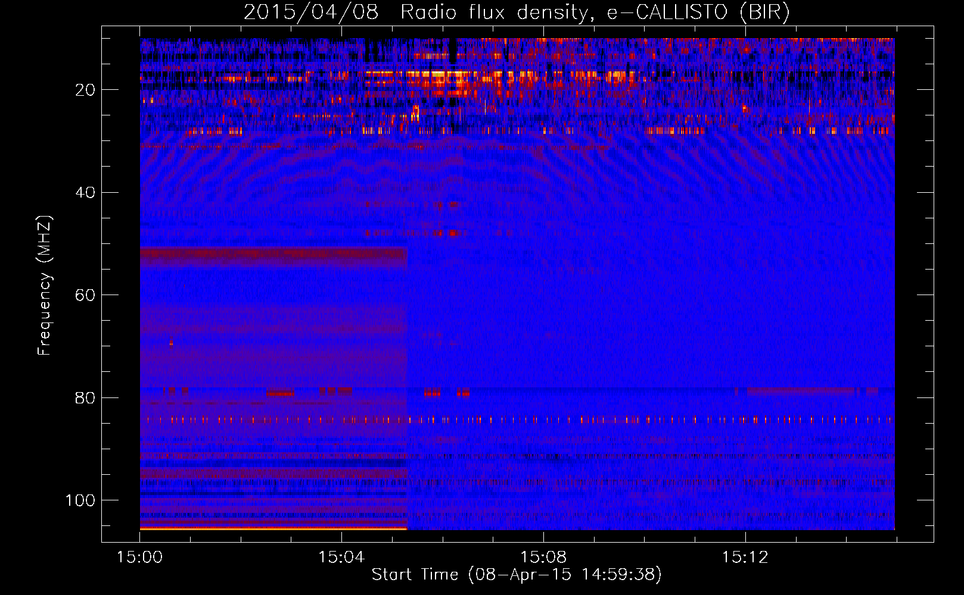Click the 15:00 time tick label
The height and width of the screenshot is (595, 964).
pos(139,558)
